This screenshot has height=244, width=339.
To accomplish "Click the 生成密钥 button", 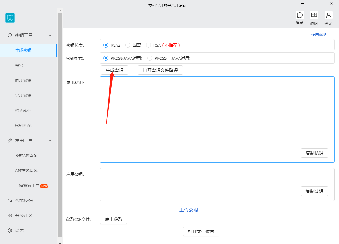I will [115, 70].
